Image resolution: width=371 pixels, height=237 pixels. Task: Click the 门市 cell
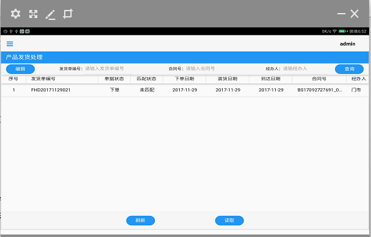pyautogui.click(x=356, y=90)
